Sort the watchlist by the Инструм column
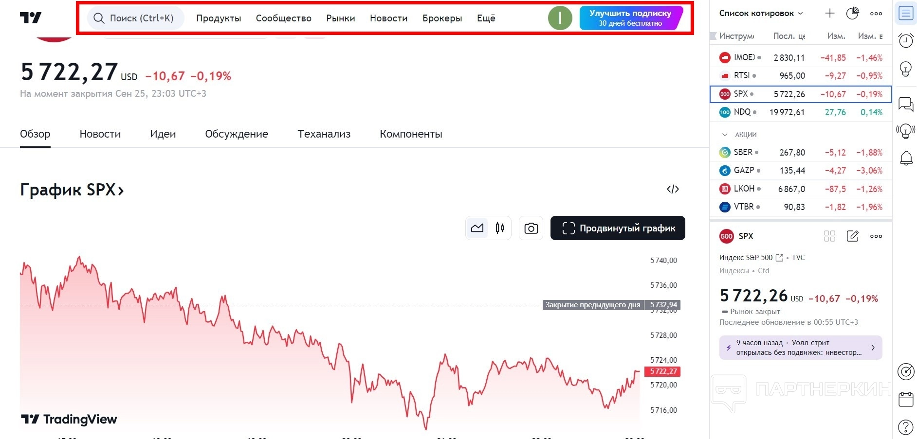The width and height of the screenshot is (917, 439). point(736,36)
